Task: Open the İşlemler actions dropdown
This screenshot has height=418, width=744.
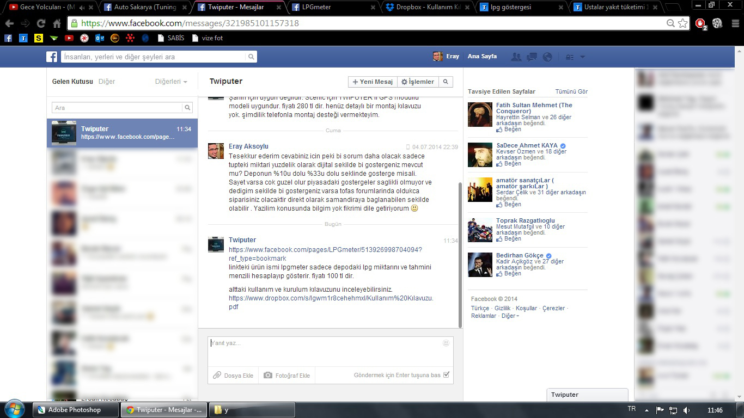Action: [x=418, y=82]
